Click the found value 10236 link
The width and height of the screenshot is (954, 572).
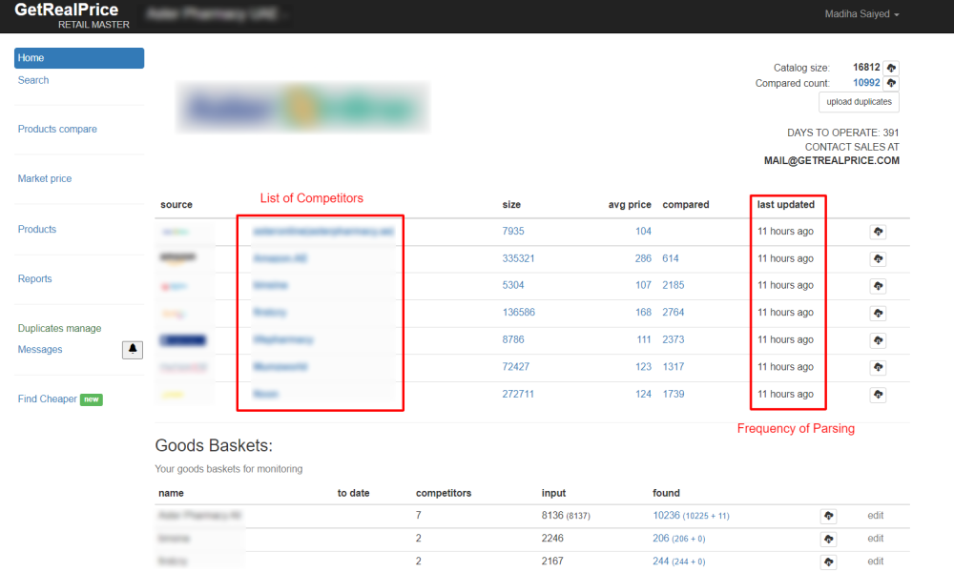point(666,515)
